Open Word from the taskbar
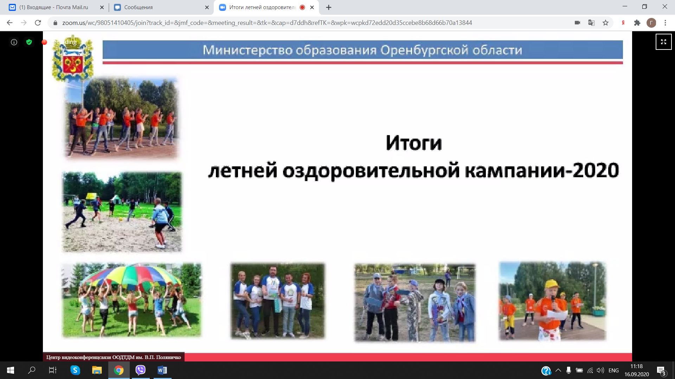 [x=162, y=370]
